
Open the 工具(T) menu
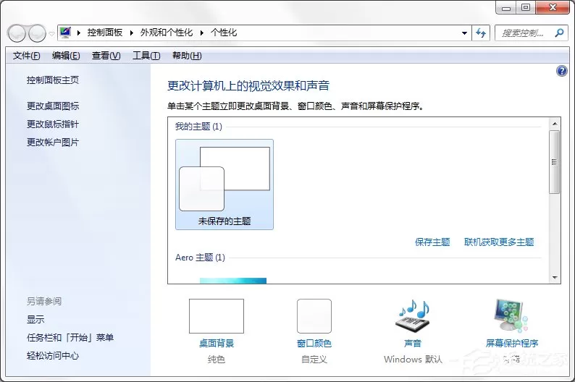(x=146, y=56)
